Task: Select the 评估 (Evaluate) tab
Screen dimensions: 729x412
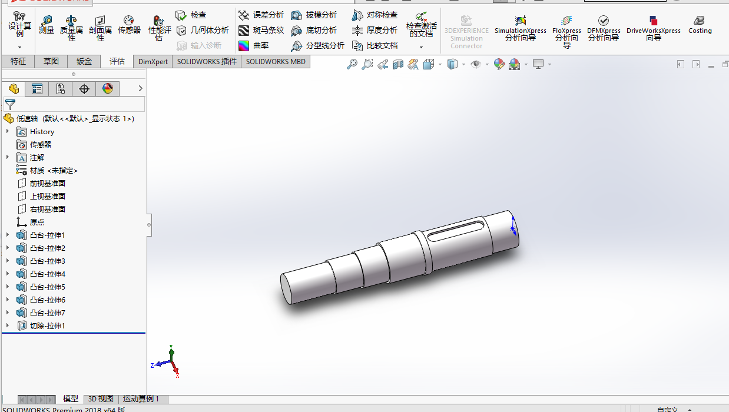Action: click(117, 61)
